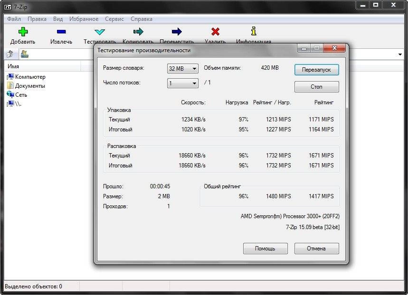This screenshot has height=295, width=408.
Task: Click the Отмена button
Action: [x=317, y=249]
